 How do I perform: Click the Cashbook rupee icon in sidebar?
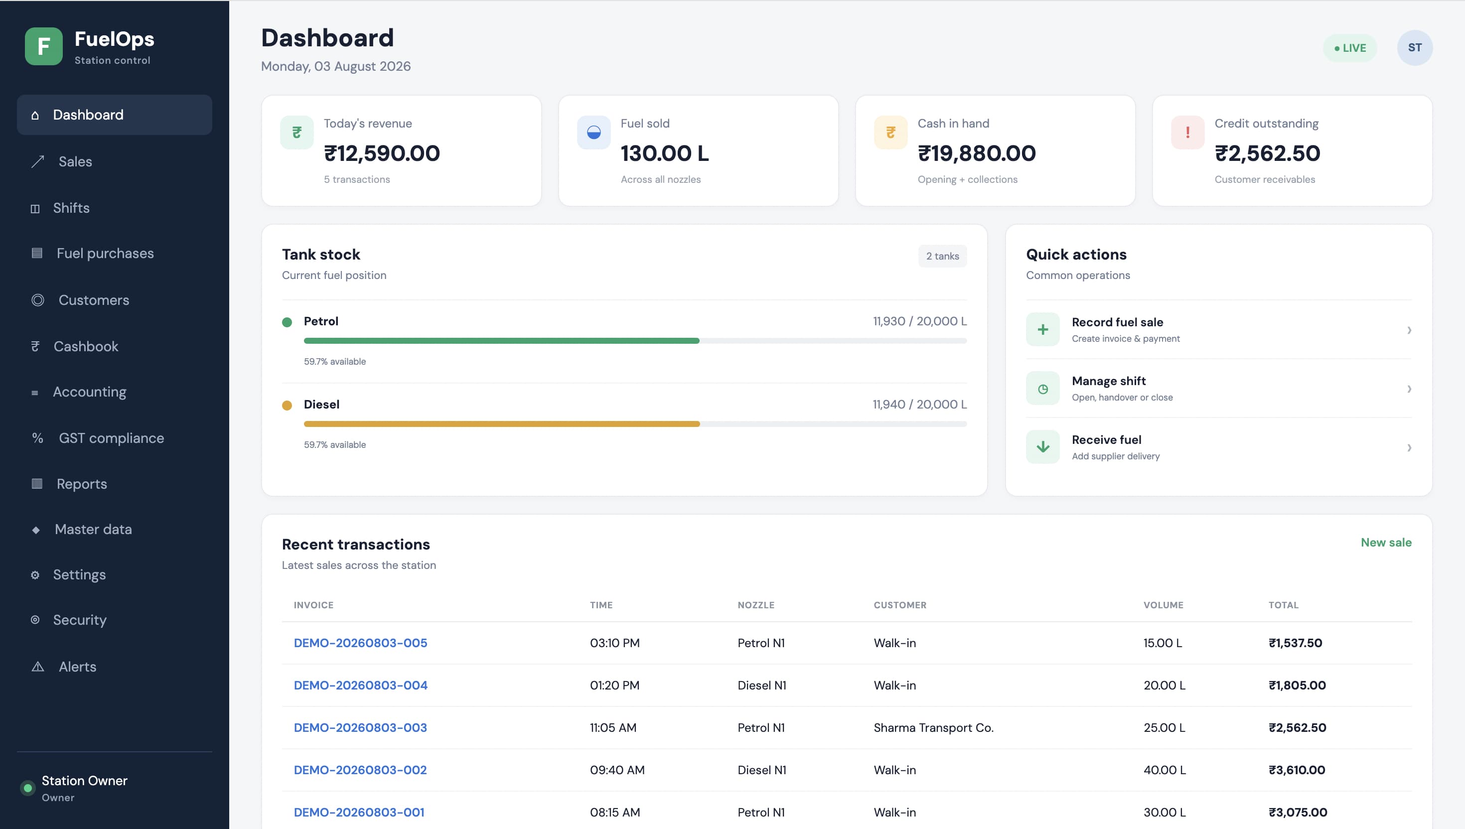point(35,346)
